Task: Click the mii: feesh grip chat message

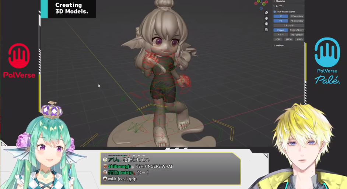Action: click(120, 179)
